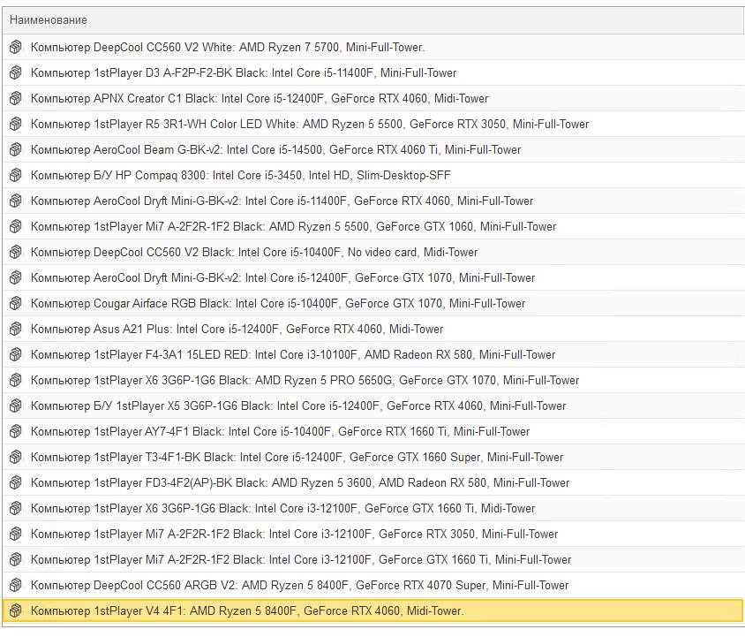Viewport: 745px width, 637px height.
Task: Click icon beside 1stPlayer Mi7 GTX 1660 Ti row
Action: (x=16, y=560)
